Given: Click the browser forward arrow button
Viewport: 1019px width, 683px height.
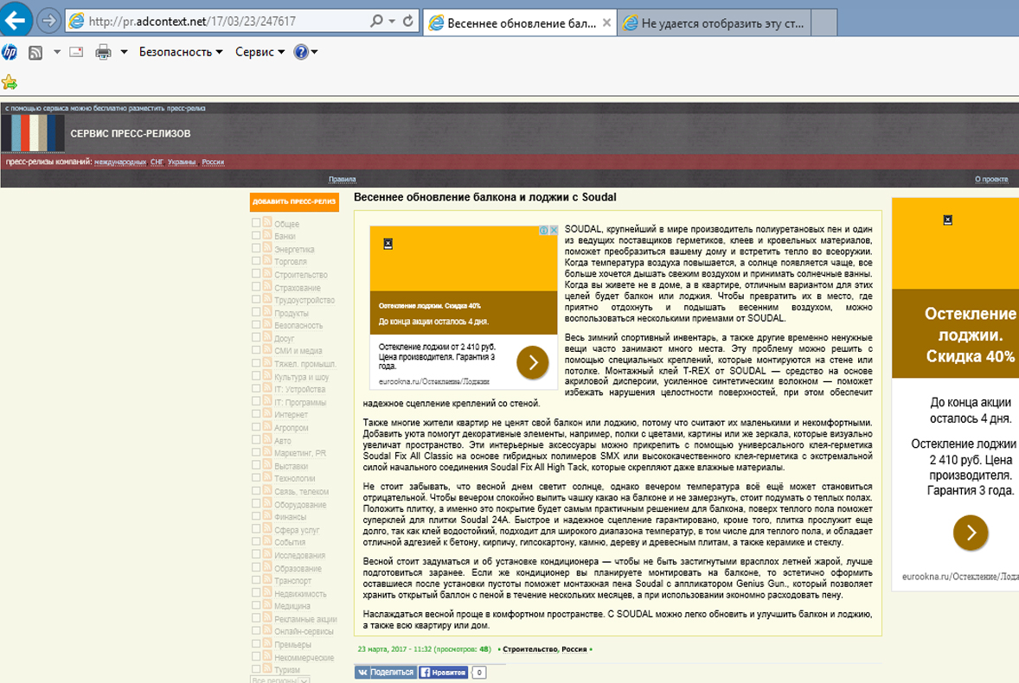Looking at the screenshot, I should coord(48,21).
